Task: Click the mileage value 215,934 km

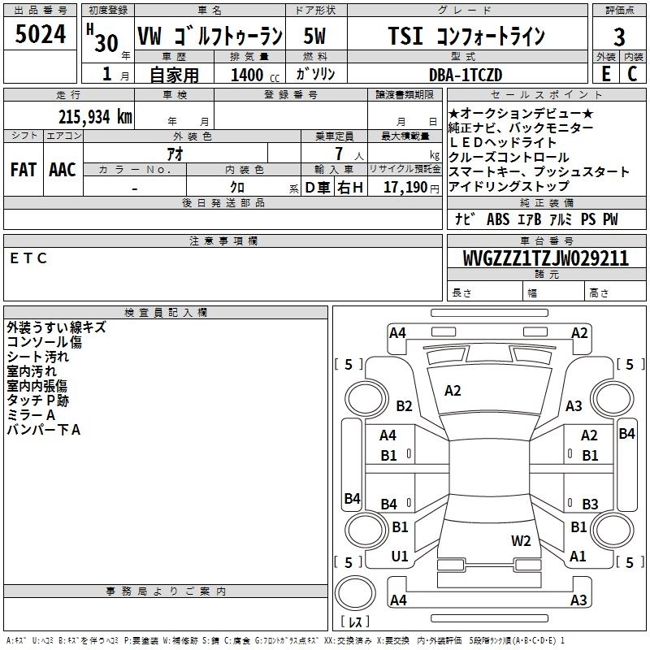Action: tap(95, 116)
